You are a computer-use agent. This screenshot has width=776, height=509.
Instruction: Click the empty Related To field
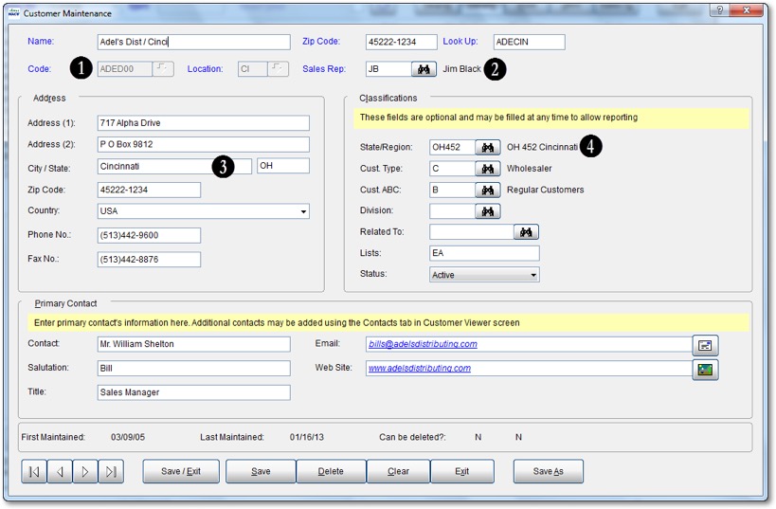[472, 232]
